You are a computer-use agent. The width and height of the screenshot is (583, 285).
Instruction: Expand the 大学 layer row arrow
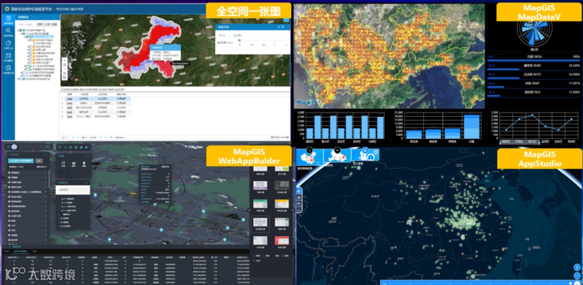point(46,226)
